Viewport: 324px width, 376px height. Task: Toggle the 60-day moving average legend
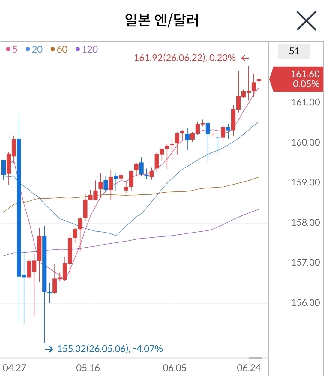[x=59, y=49]
